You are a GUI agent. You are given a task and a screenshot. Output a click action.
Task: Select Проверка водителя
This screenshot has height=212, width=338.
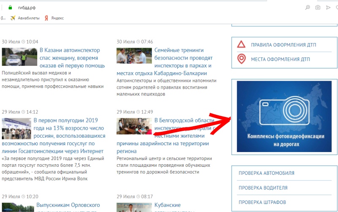263,188
